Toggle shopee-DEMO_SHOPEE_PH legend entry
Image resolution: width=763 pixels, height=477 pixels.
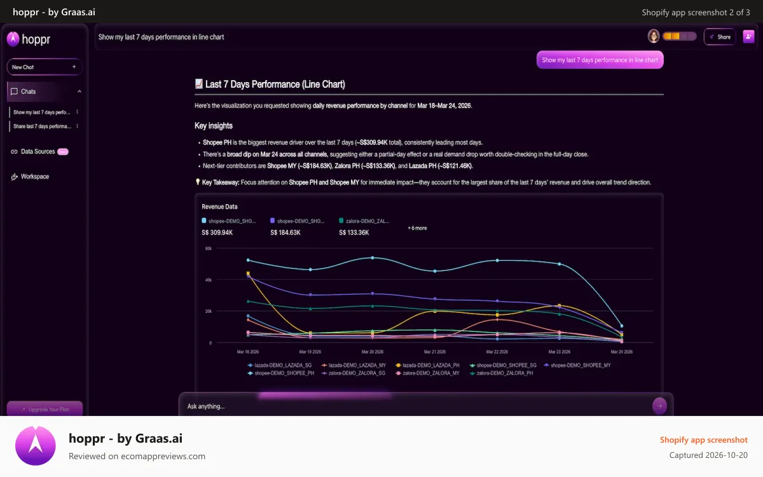coord(280,373)
